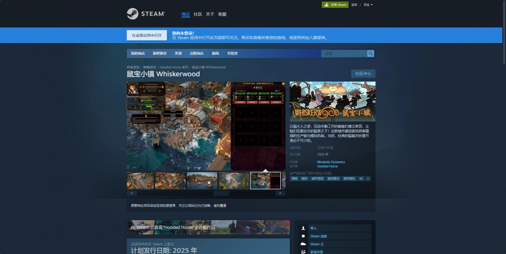Click the plus icon after the 4X tag
The height and width of the screenshot is (254, 506).
(368, 179)
